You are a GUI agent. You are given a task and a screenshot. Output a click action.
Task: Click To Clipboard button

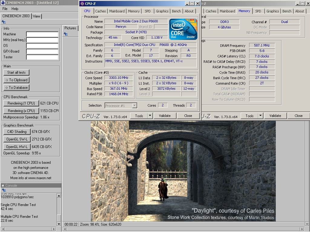click(16, 80)
